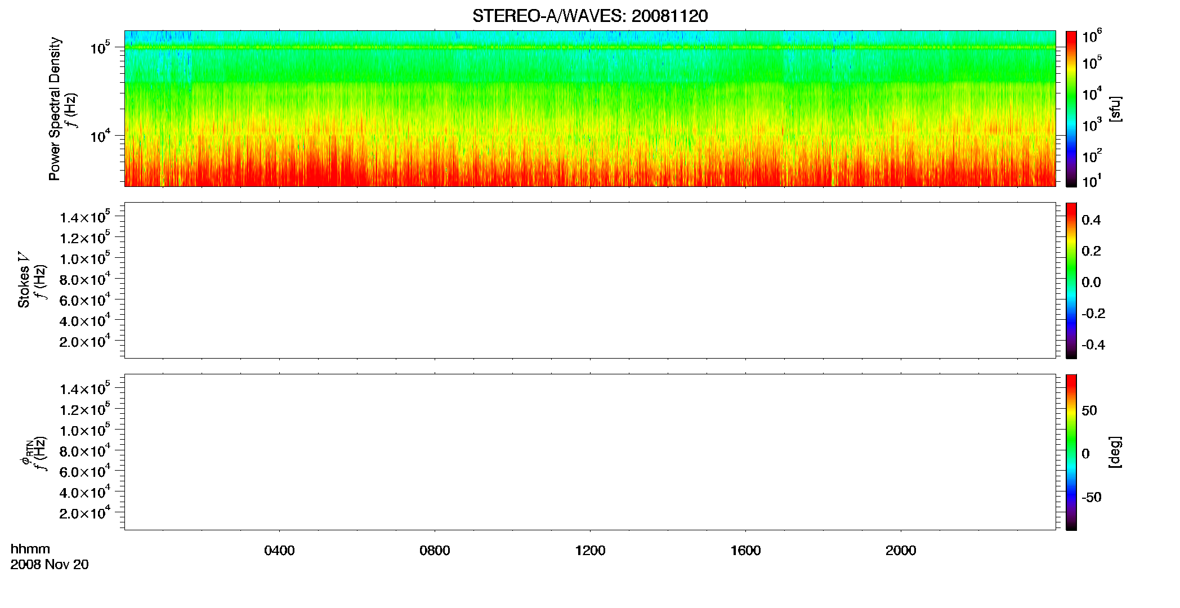Image resolution: width=1180 pixels, height=608 pixels.
Task: Click the phi RTN degrees color bar
Action: coord(1071,452)
